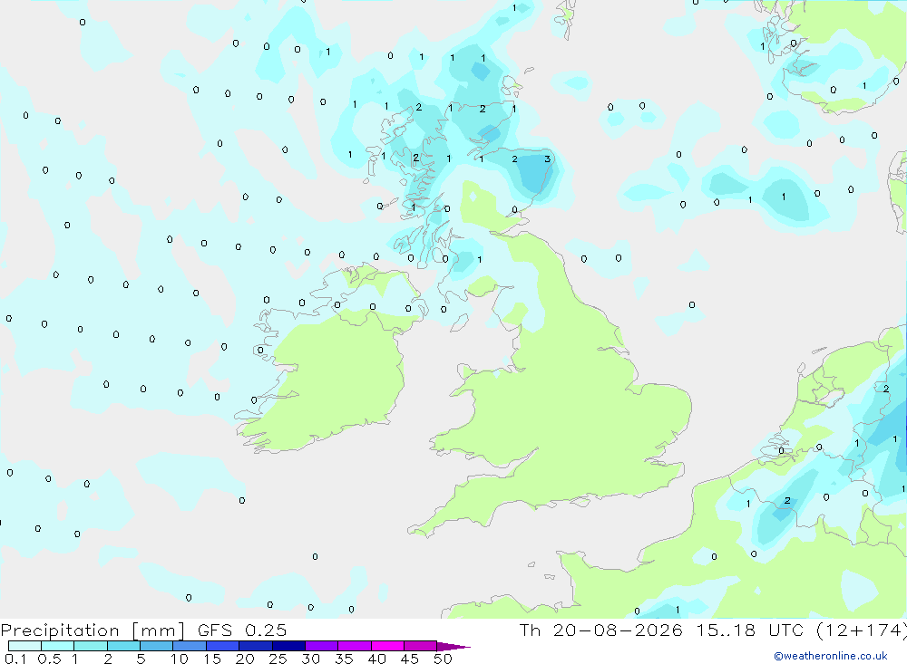Click the 0.5–1 mm legend swatch
Image resolution: width=907 pixels, height=664 pixels.
pyautogui.click(x=57, y=646)
